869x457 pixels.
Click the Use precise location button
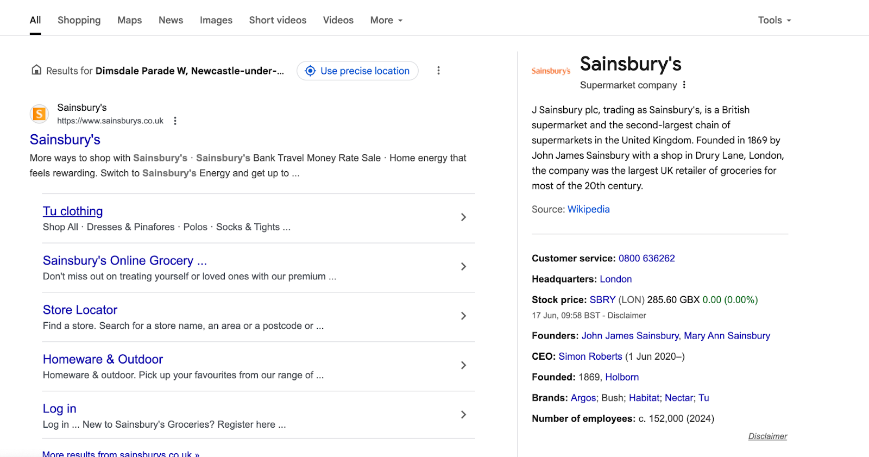click(357, 71)
